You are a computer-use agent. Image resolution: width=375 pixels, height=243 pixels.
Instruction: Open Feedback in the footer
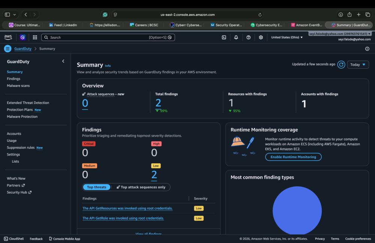(36, 239)
